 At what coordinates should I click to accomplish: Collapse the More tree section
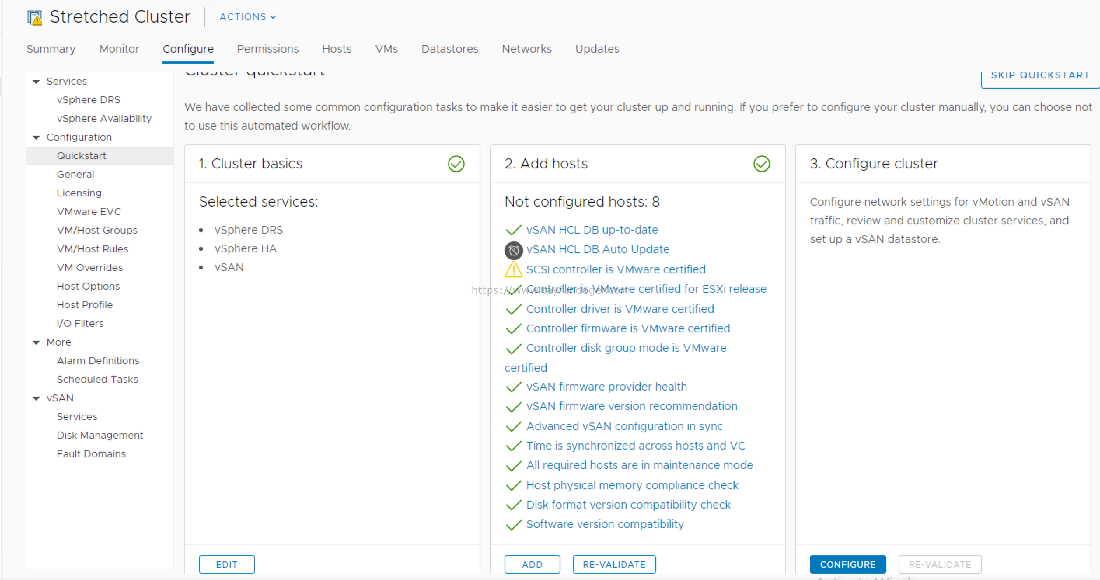pos(36,342)
